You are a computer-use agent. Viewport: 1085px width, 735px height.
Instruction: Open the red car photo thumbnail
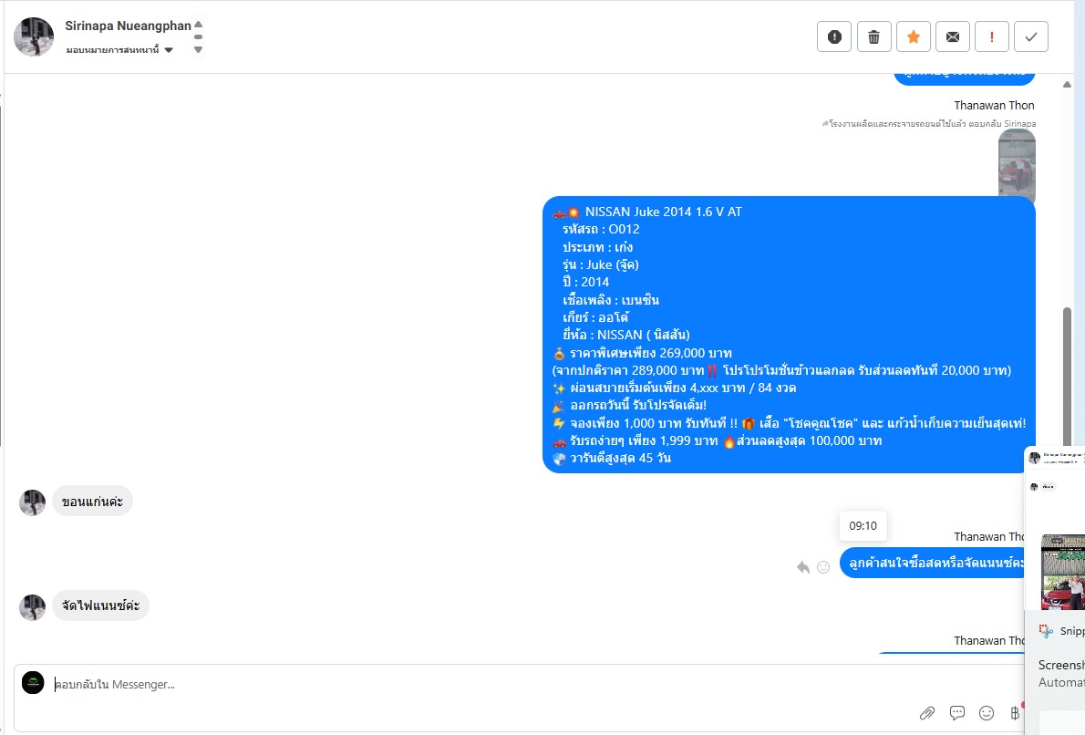(x=1017, y=165)
